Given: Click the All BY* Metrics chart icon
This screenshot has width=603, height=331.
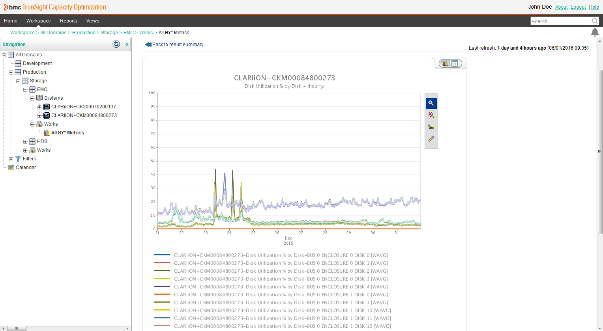Looking at the screenshot, I should (47, 133).
